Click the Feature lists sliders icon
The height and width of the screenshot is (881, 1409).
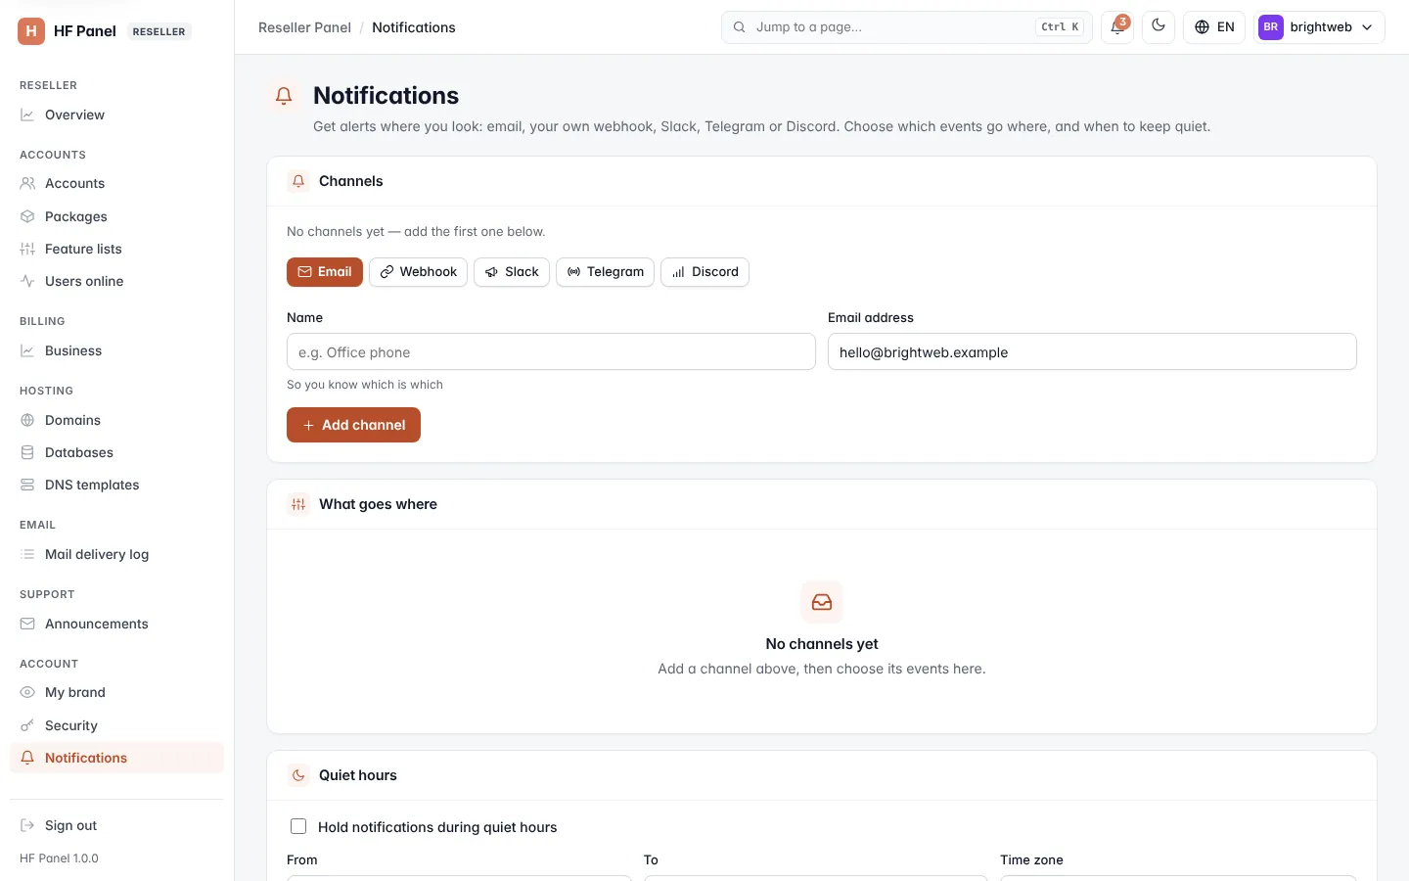(27, 249)
